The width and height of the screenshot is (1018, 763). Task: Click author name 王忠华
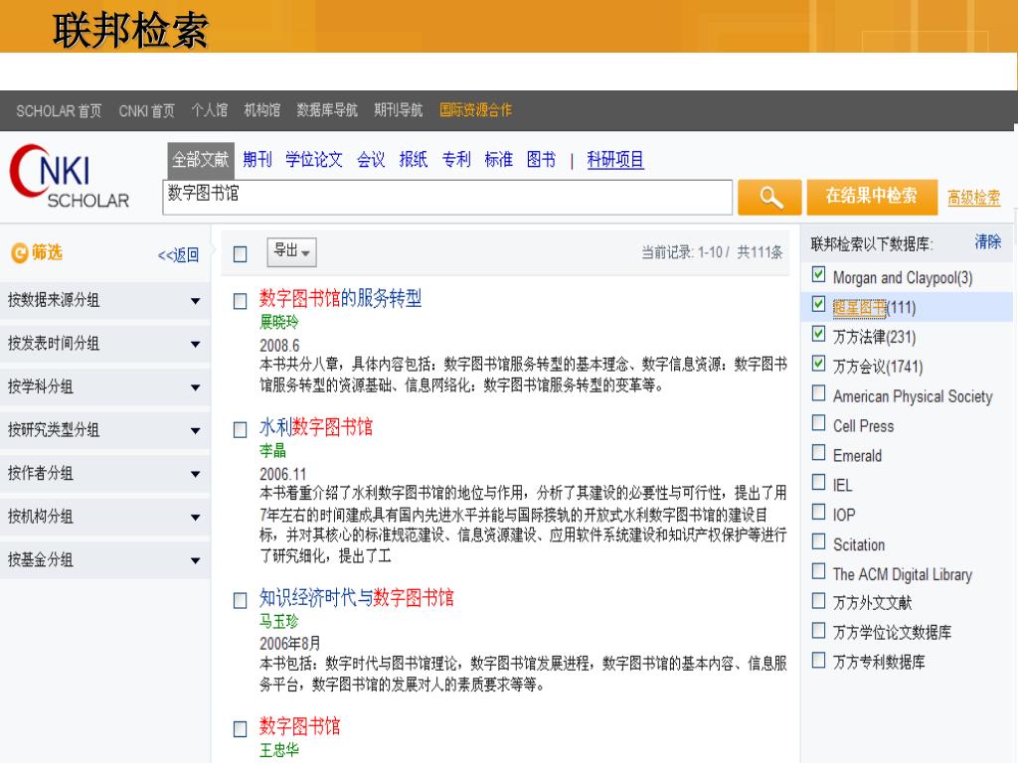[x=279, y=750]
